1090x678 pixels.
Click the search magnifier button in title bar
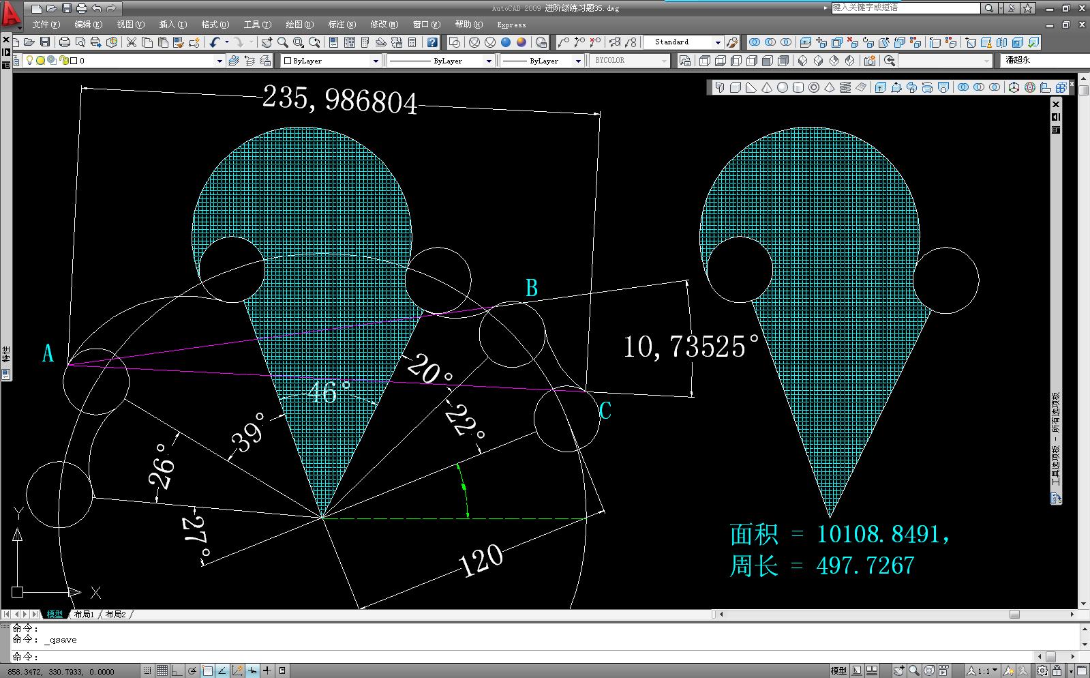tap(989, 8)
